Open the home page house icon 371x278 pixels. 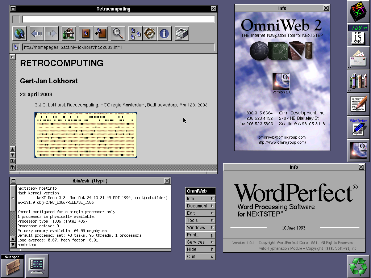(x=68, y=34)
